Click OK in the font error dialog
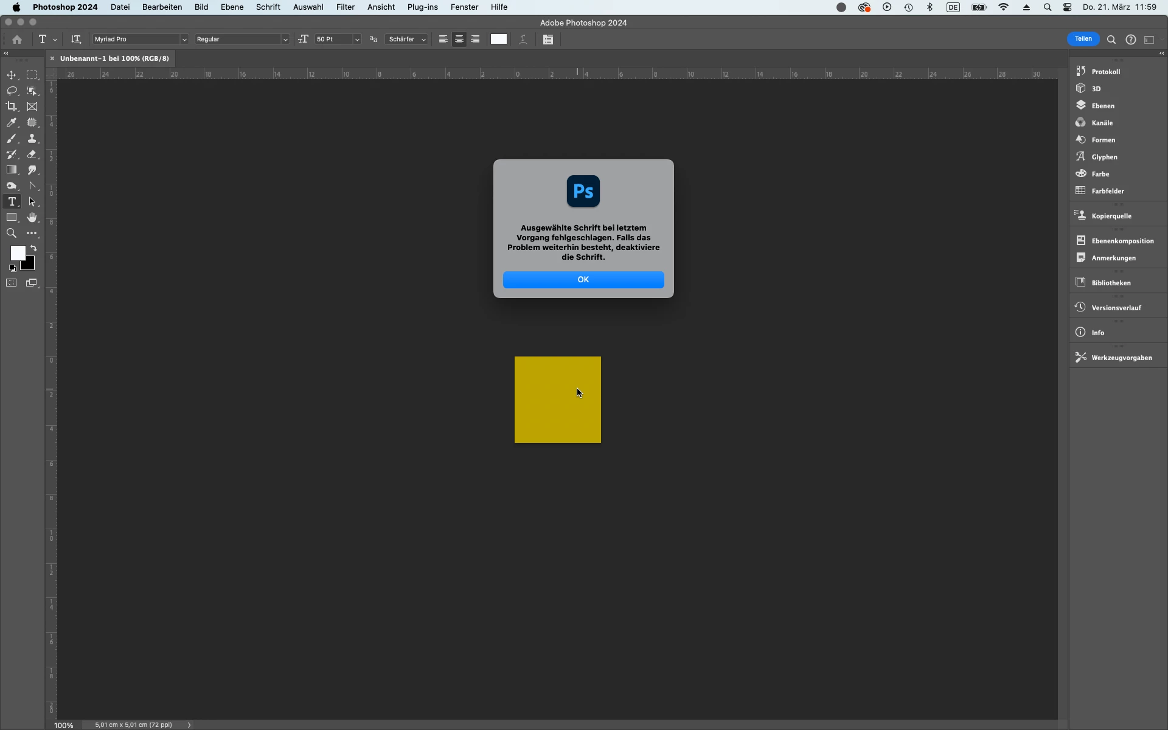Viewport: 1168px width, 730px height. point(583,280)
